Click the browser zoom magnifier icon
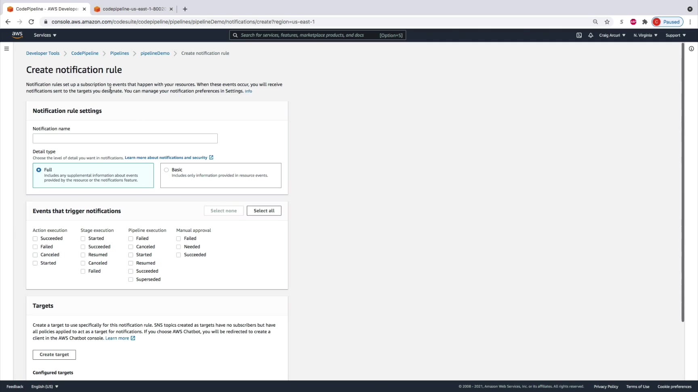Image resolution: width=698 pixels, height=392 pixels. pyautogui.click(x=595, y=22)
